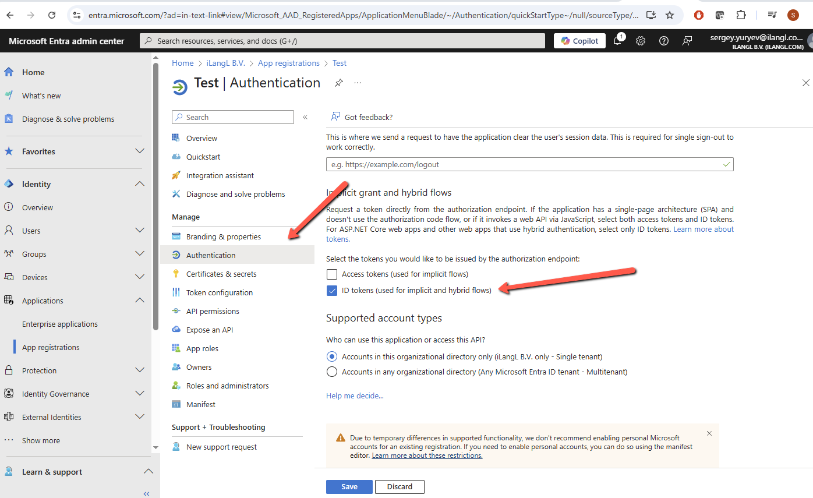The width and height of the screenshot is (813, 498).
Task: Open Certificates & secrets
Action: point(221,274)
